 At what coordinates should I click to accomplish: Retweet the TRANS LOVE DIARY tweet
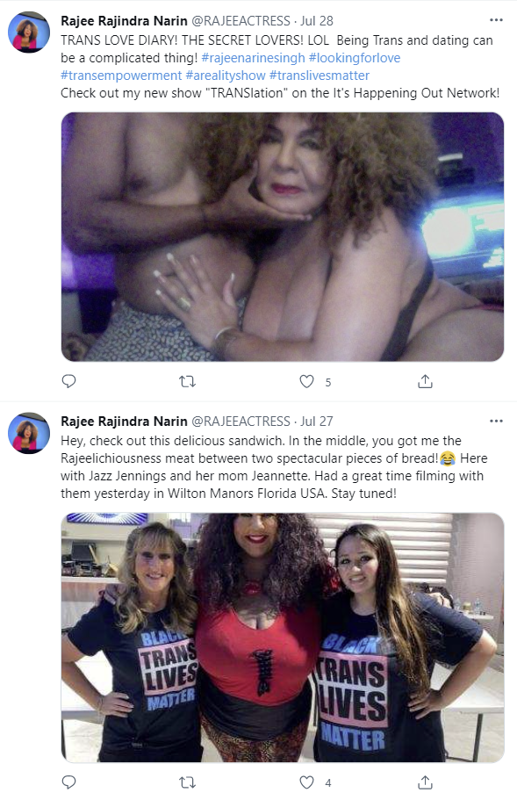coord(188,381)
